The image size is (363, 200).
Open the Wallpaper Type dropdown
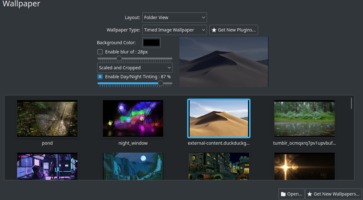point(175,30)
